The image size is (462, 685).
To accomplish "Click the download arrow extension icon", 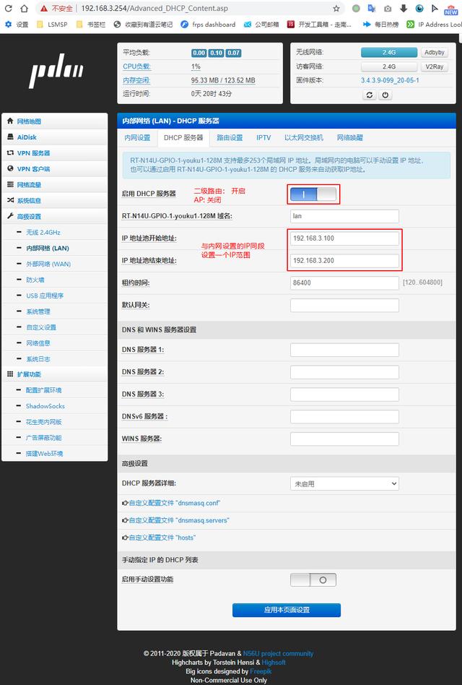I will pos(404,8).
